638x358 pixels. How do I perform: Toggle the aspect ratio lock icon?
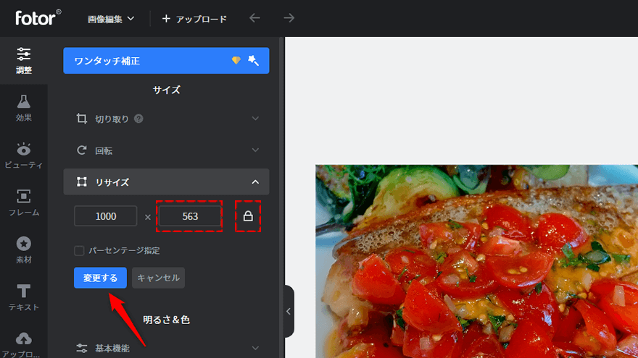(248, 216)
